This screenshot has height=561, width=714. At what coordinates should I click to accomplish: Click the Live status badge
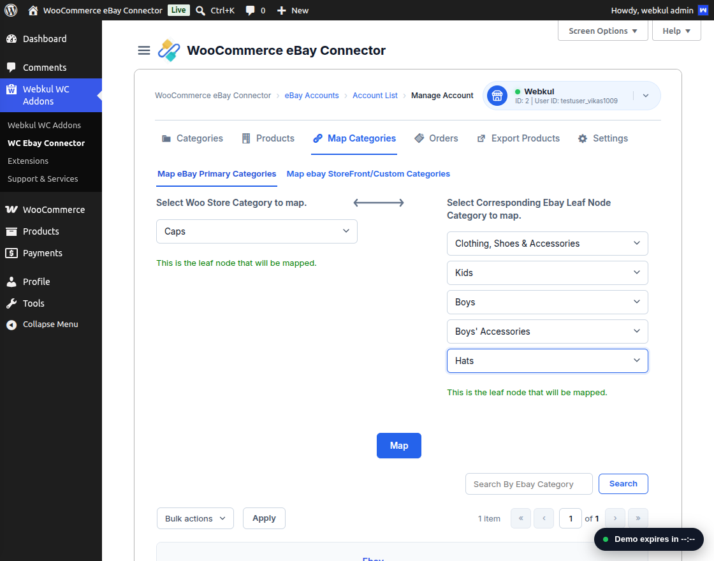178,10
